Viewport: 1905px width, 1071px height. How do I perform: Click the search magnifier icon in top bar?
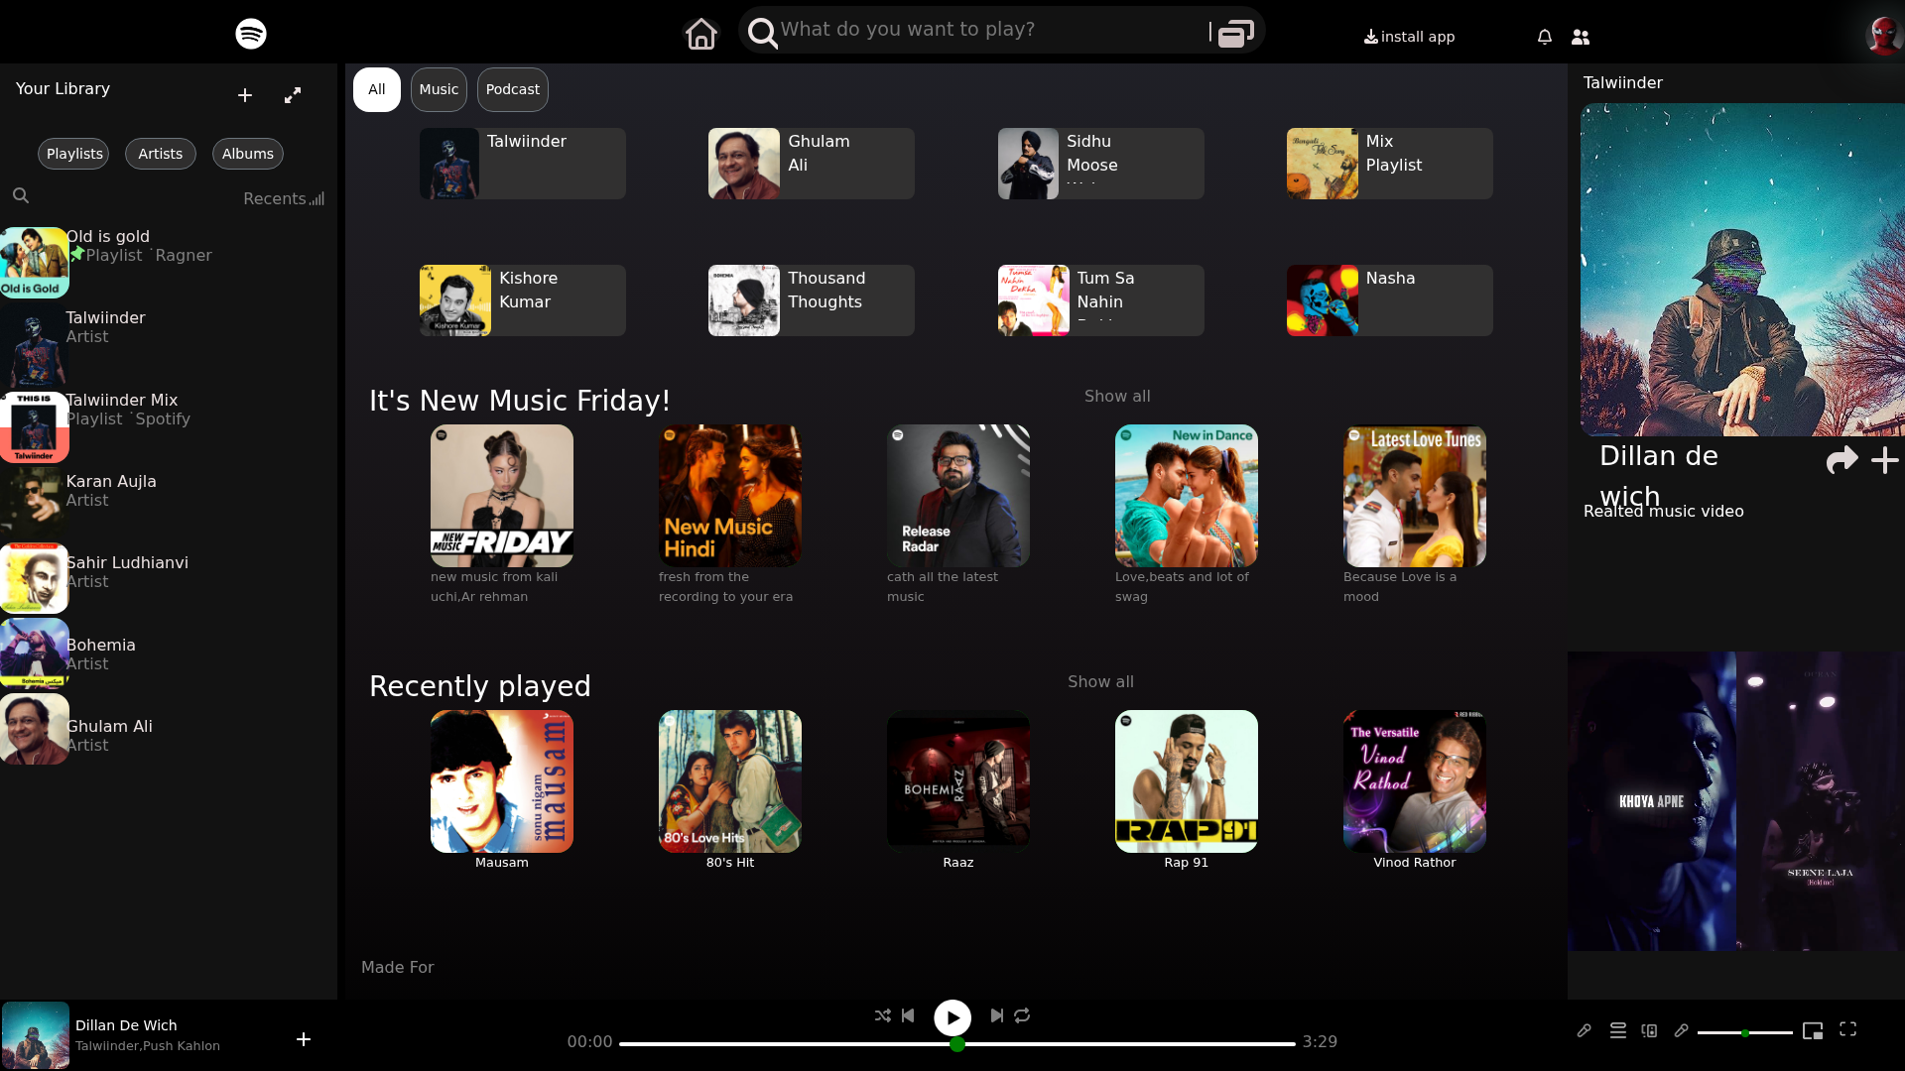coord(762,33)
